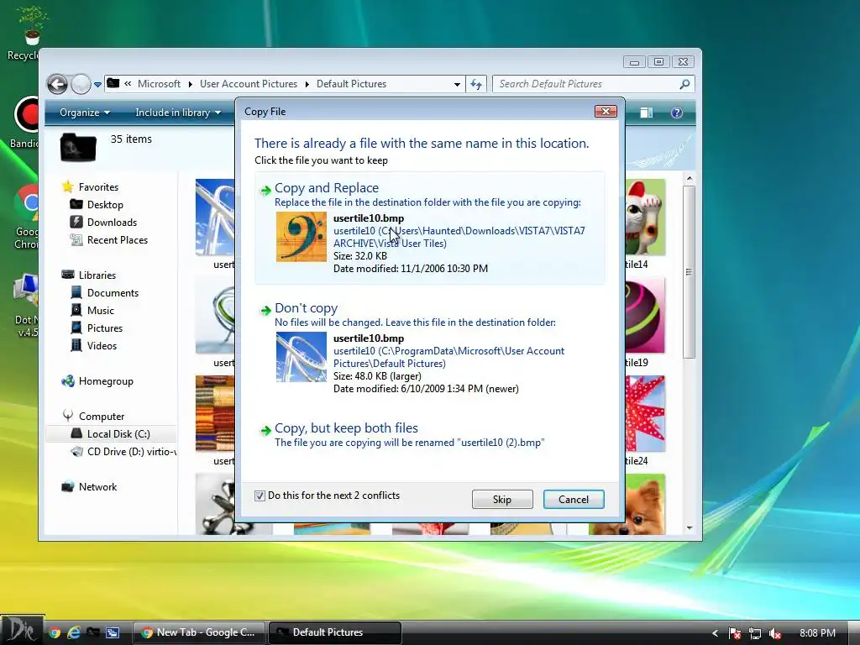This screenshot has width=860, height=645.
Task: Click the lucky cat tile14 picture
Action: click(646, 218)
